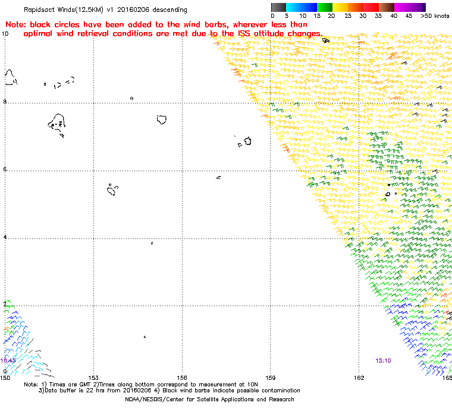This screenshot has width=452, height=409.
Task: Click the '162' longitude axis label
Action: click(359, 377)
